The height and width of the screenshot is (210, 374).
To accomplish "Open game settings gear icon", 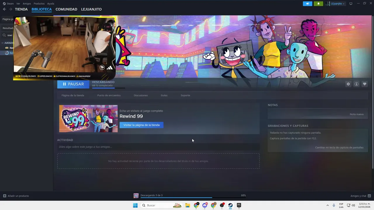I will tap(348, 84).
